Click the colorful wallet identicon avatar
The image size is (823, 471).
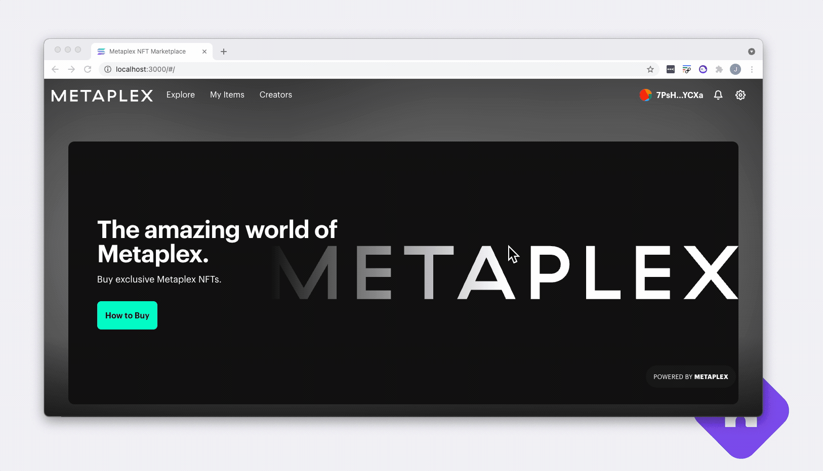(645, 95)
